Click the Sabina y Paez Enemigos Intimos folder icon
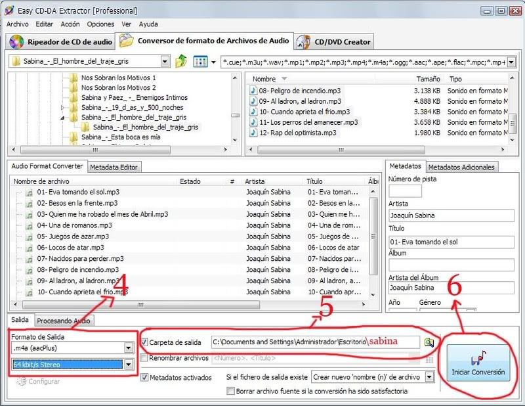 tap(73, 98)
